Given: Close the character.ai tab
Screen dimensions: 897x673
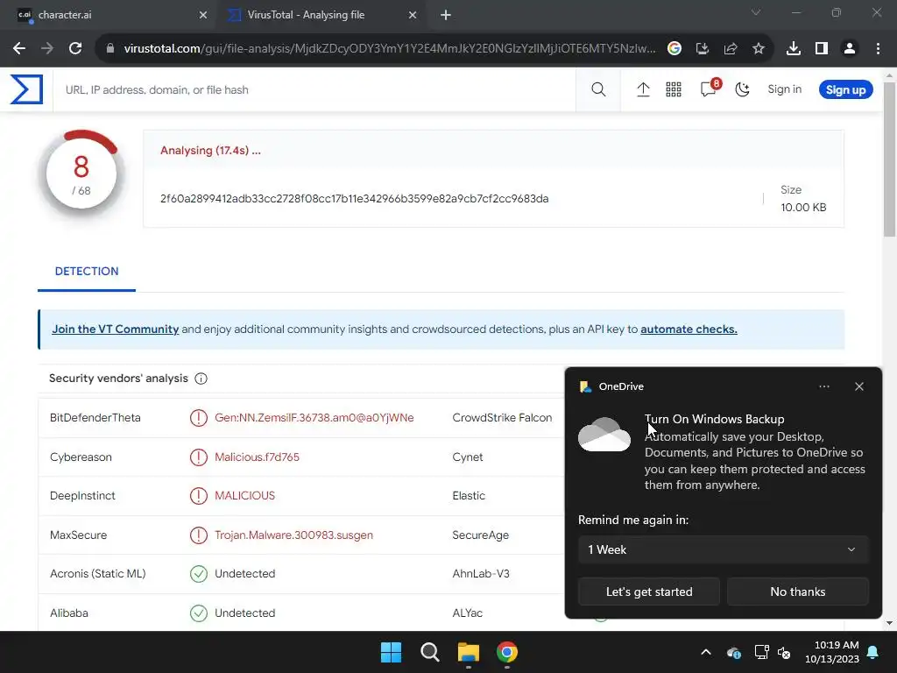Looking at the screenshot, I should 203,15.
